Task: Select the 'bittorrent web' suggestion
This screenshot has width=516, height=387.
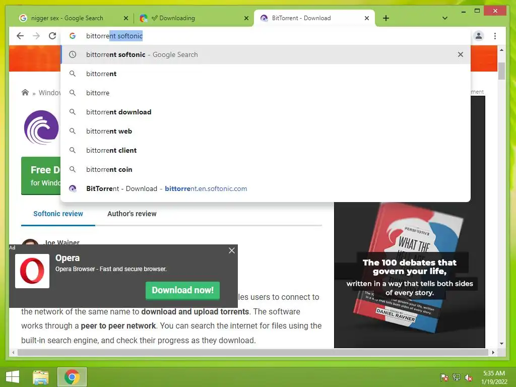Action: coord(266,131)
